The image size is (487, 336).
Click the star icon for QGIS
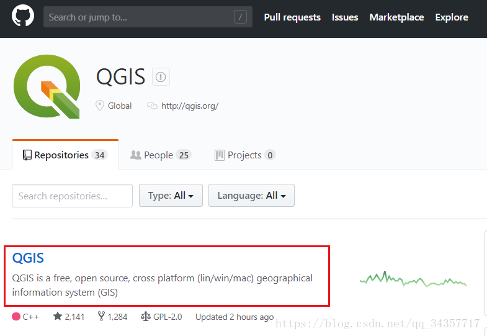pos(58,316)
